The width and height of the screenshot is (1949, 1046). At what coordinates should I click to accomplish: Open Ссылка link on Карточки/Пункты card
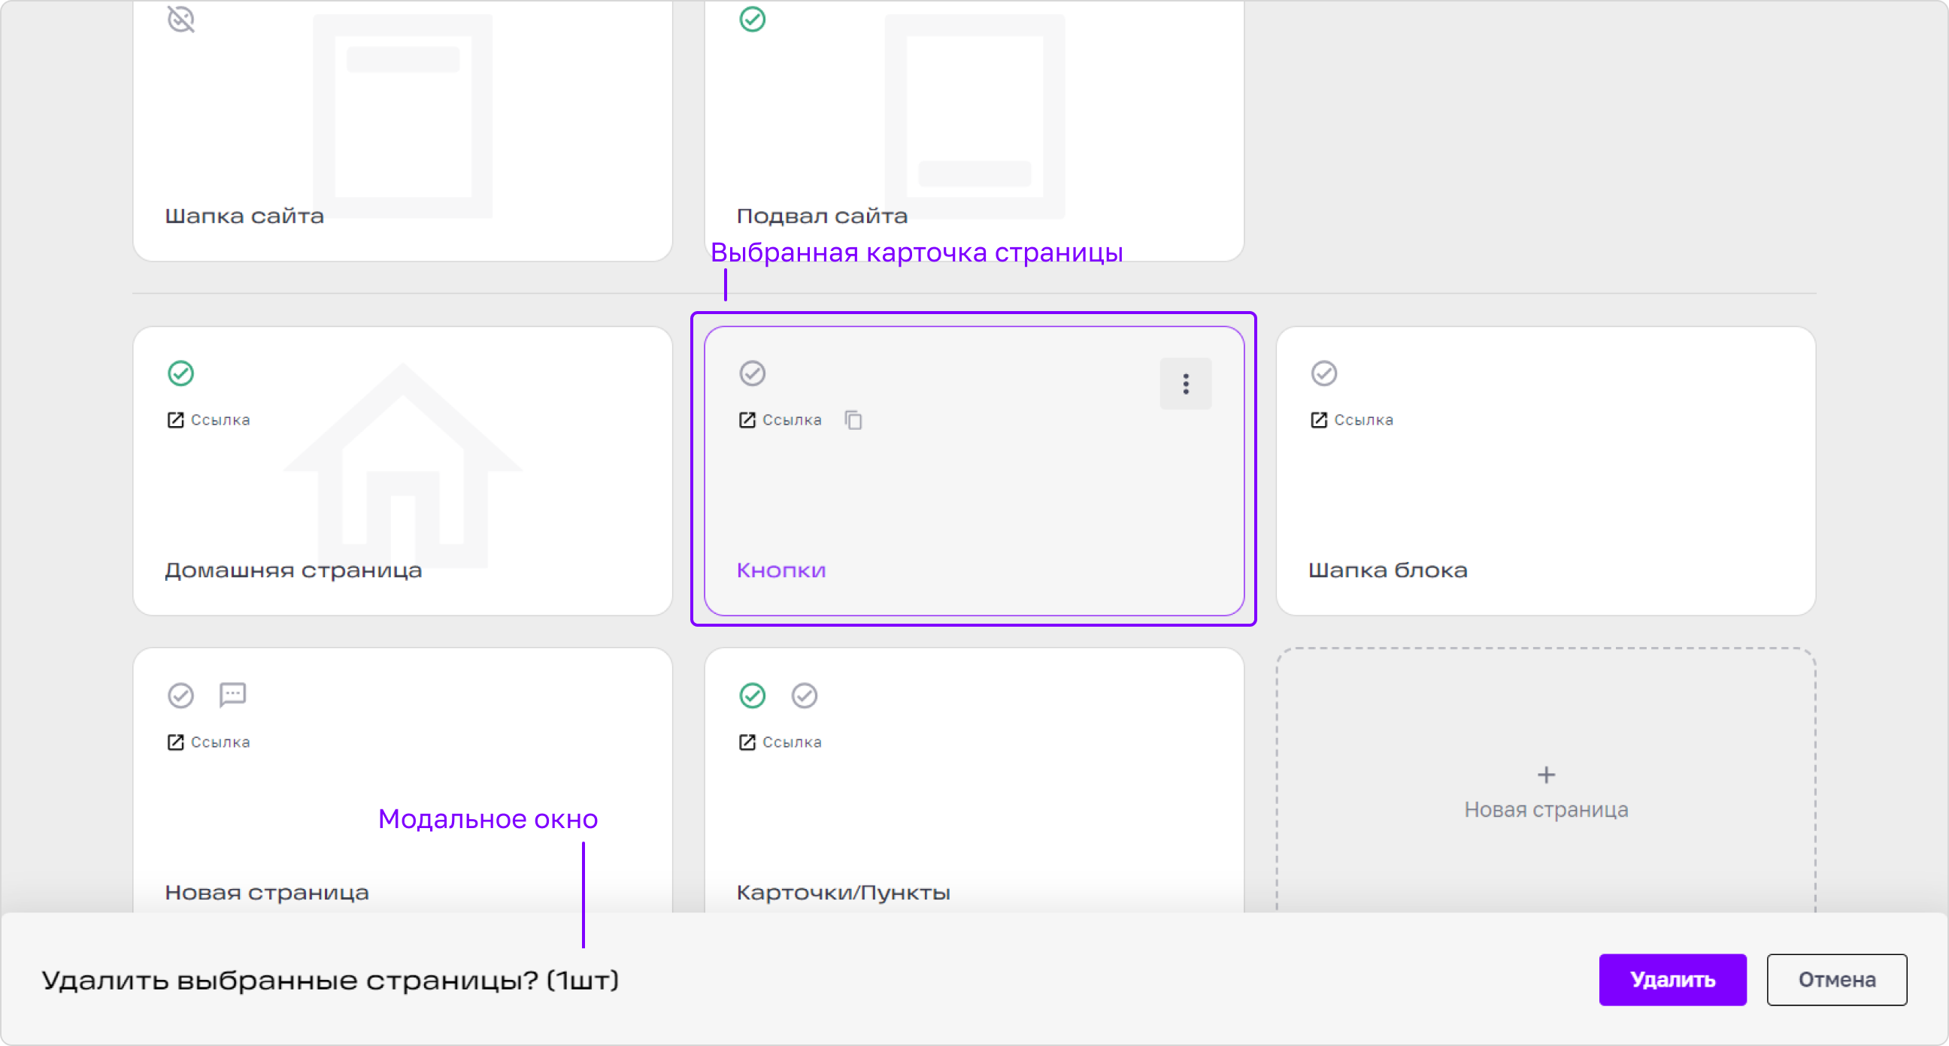click(780, 742)
